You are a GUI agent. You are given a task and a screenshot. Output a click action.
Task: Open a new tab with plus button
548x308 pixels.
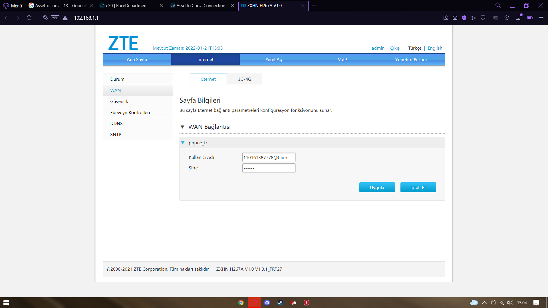tap(314, 5)
